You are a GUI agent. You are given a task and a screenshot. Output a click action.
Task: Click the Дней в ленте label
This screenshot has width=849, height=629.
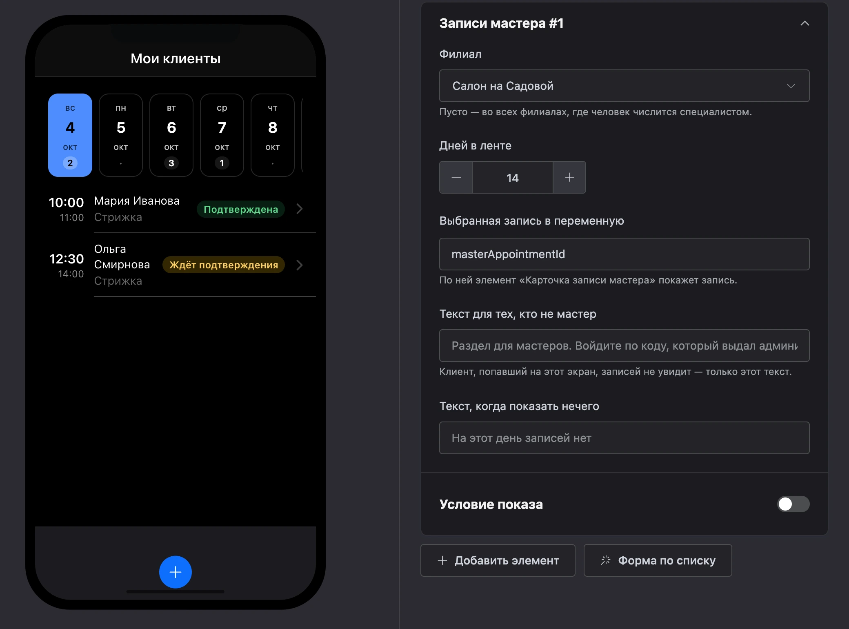point(475,146)
